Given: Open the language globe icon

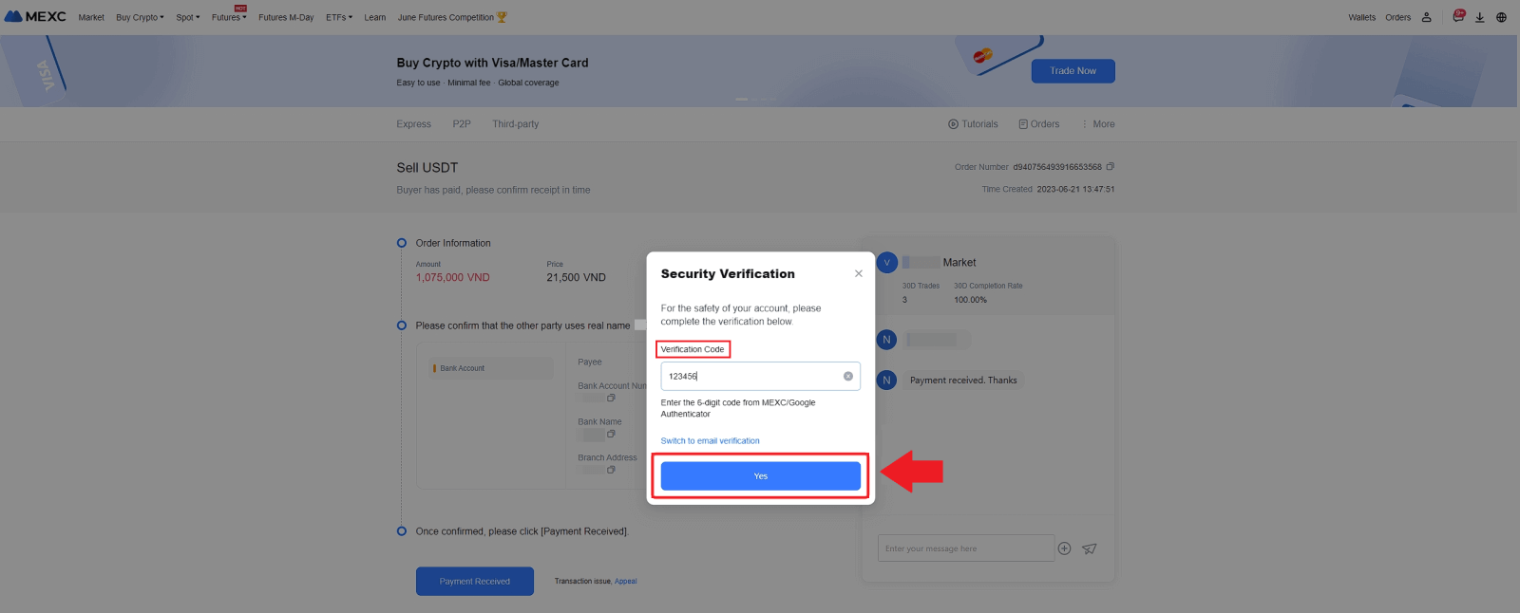Looking at the screenshot, I should [x=1501, y=17].
